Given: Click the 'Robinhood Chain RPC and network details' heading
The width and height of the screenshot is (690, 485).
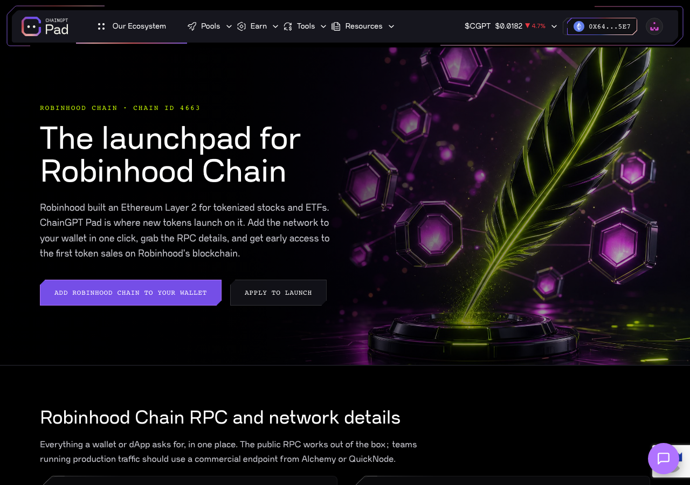Looking at the screenshot, I should click(x=220, y=418).
